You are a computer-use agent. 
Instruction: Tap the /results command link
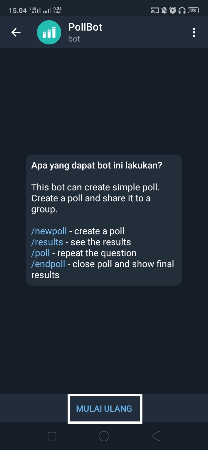pyautogui.click(x=47, y=242)
